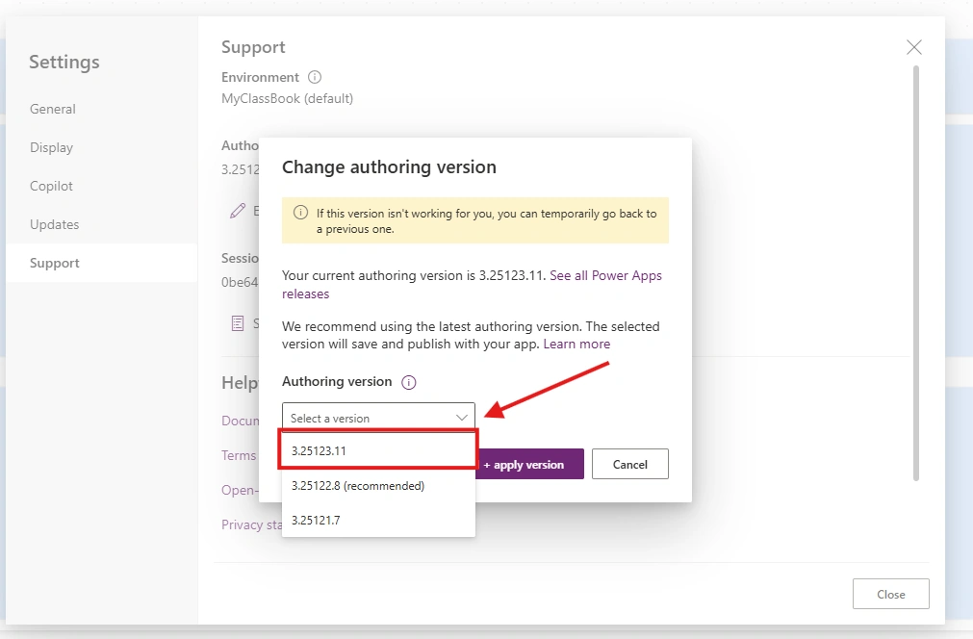Open the Updates settings tab
Viewport: 973px width, 639px height.
102,224
